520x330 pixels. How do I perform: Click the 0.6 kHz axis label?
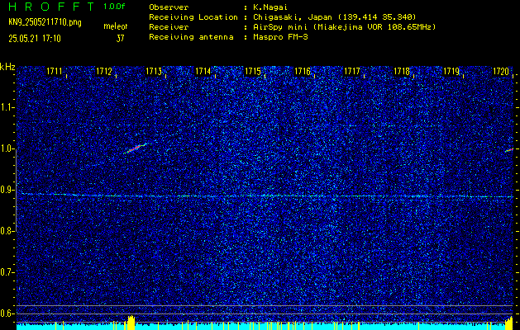pyautogui.click(x=7, y=313)
